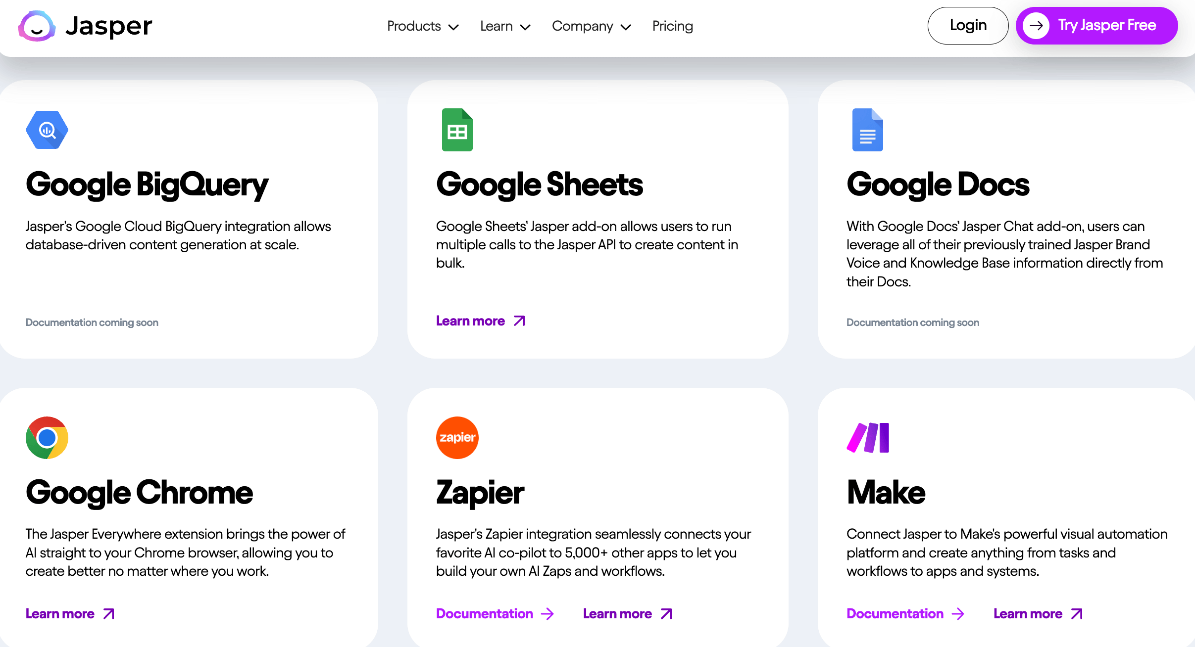Click arrow icon beside Google Chrome Learn more

point(108,614)
